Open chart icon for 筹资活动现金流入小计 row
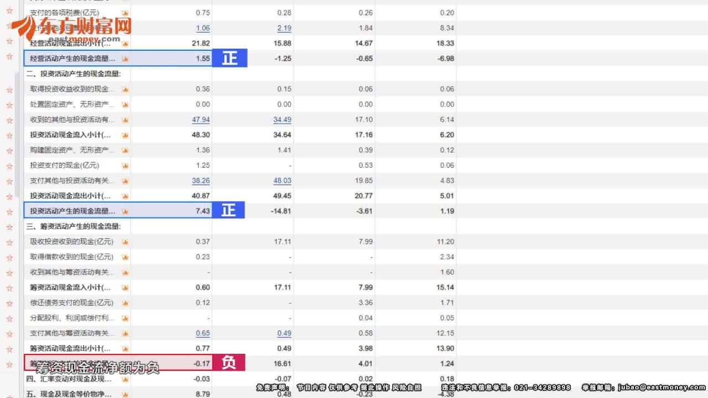 point(125,288)
